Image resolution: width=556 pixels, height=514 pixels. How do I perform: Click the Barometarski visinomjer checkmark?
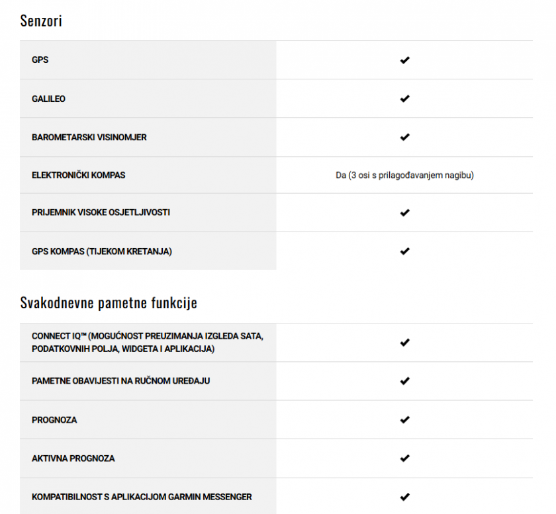[404, 137]
